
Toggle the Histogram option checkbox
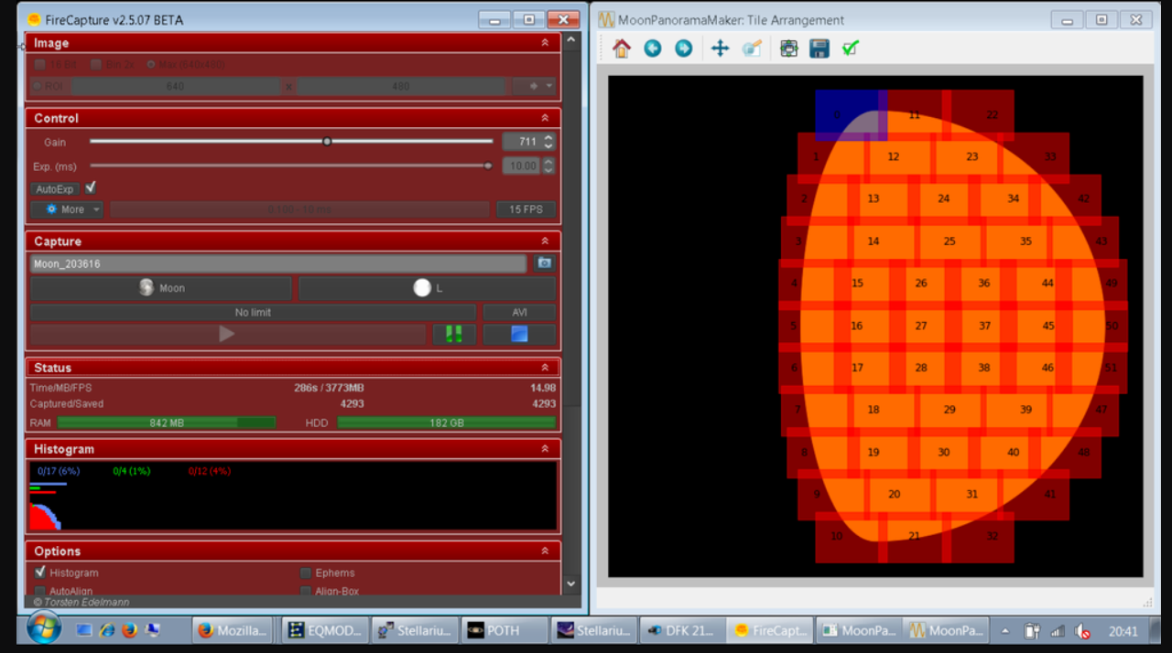pos(39,572)
